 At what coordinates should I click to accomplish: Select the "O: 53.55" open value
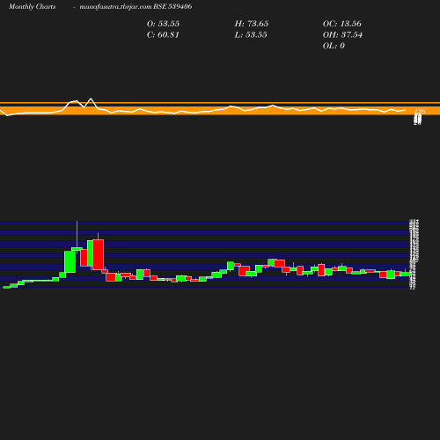(x=163, y=24)
